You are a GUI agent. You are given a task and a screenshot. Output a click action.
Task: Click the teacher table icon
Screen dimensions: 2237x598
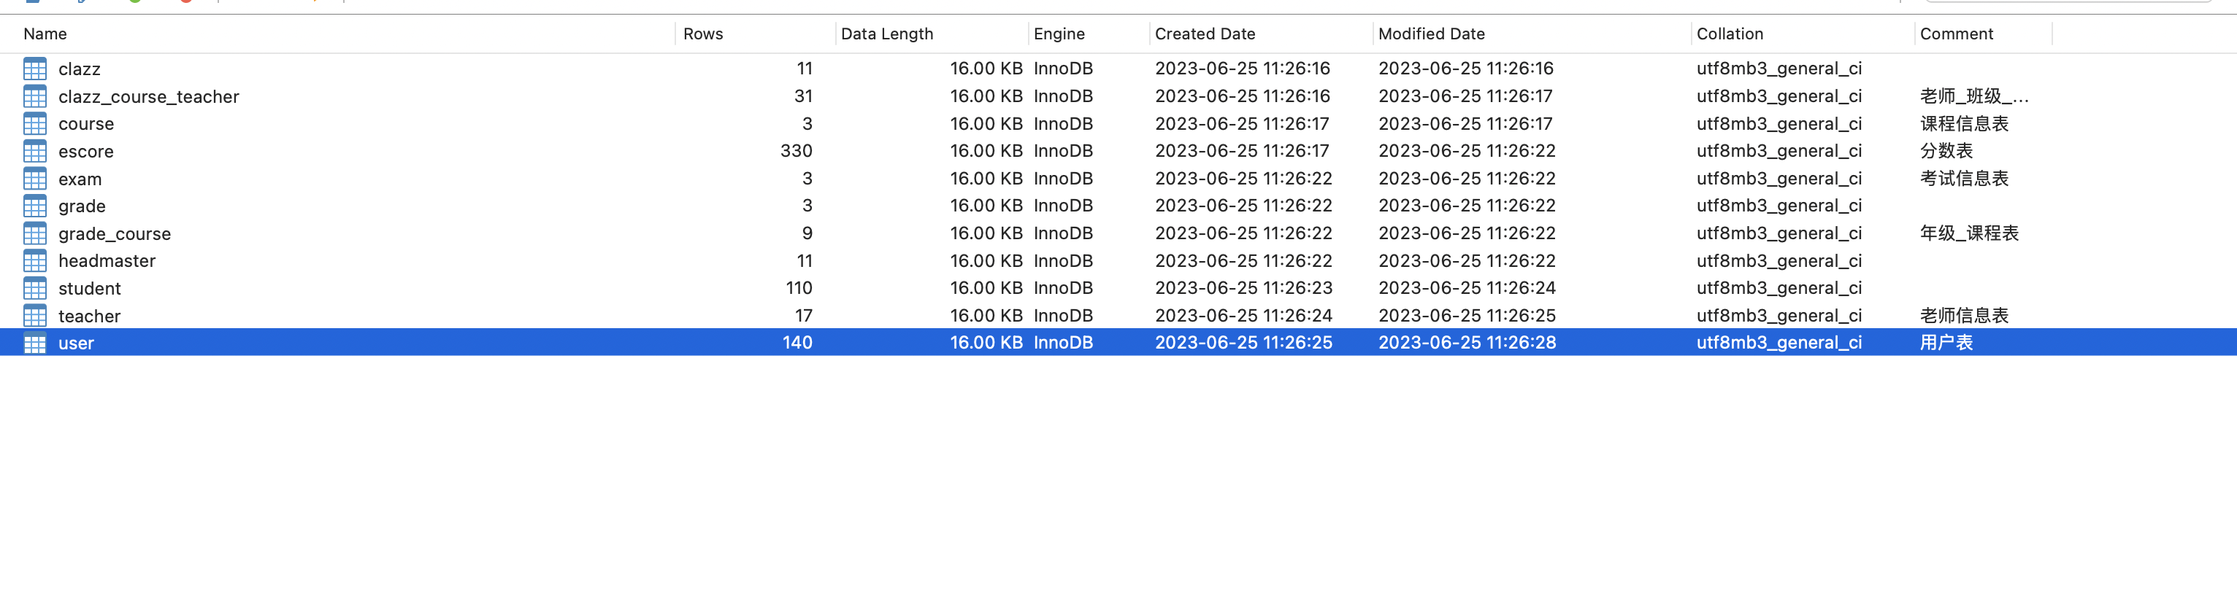35,316
